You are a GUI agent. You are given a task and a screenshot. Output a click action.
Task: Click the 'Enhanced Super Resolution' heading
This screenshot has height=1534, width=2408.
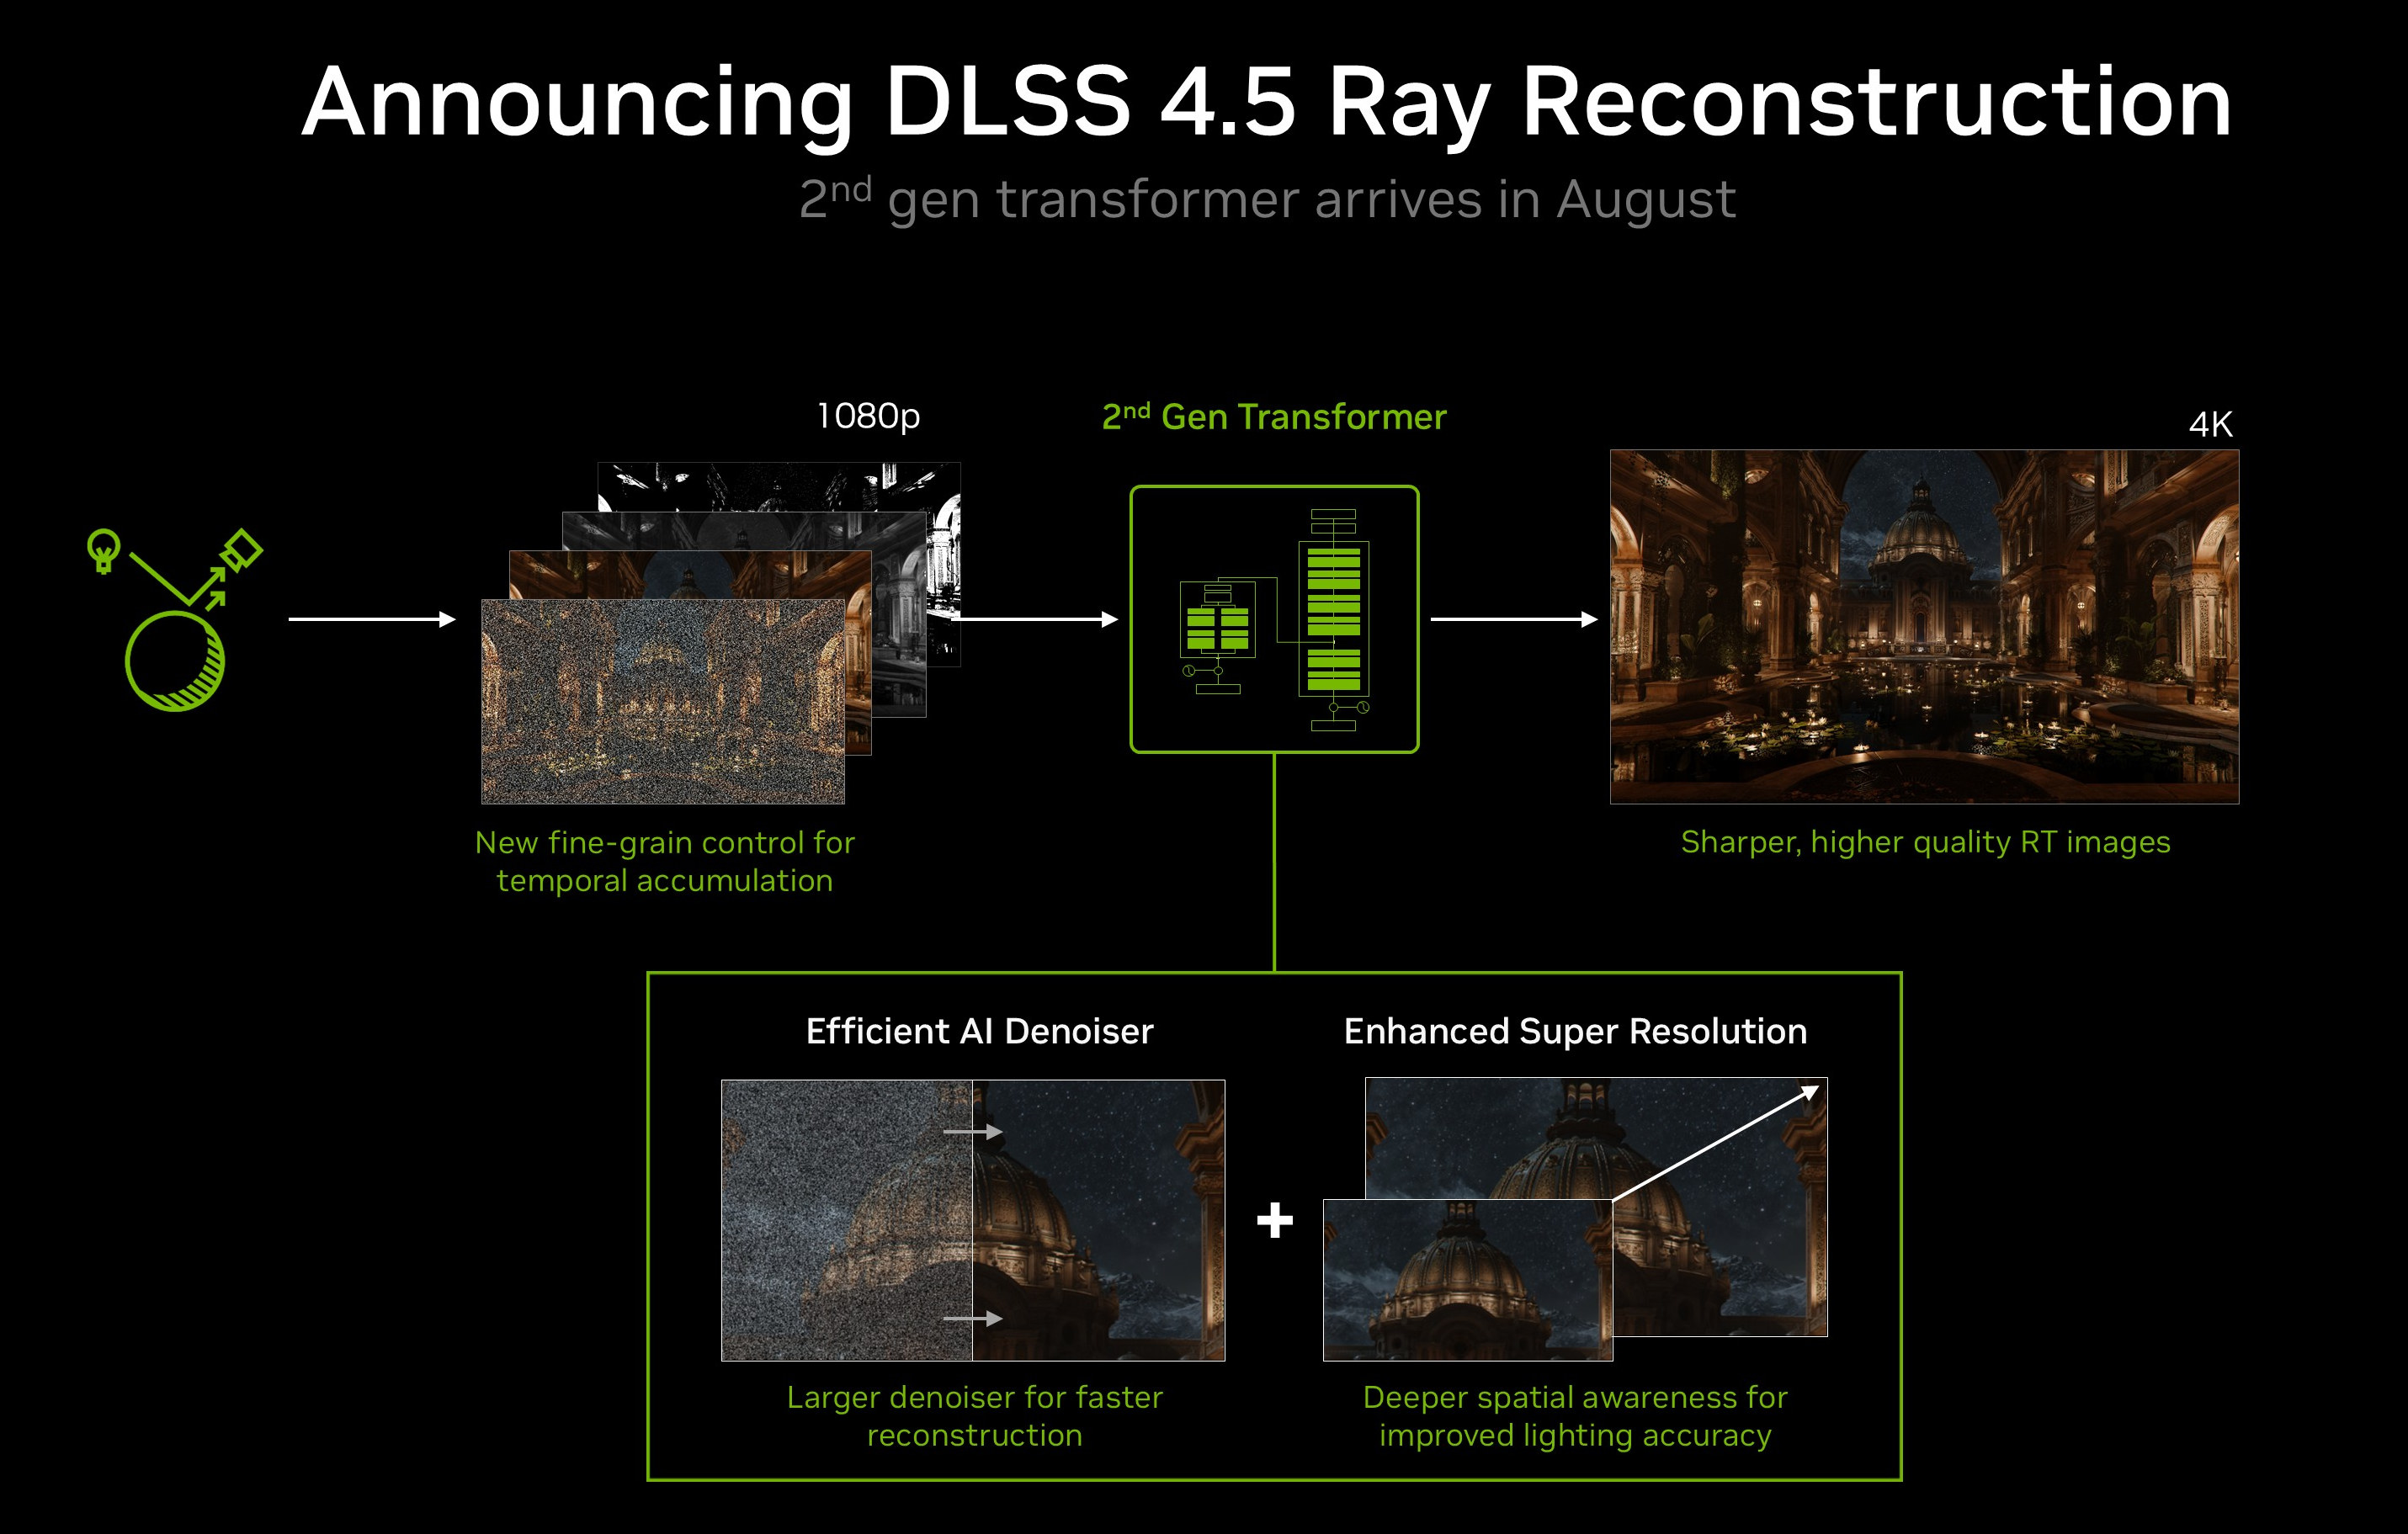pos(1575,1031)
